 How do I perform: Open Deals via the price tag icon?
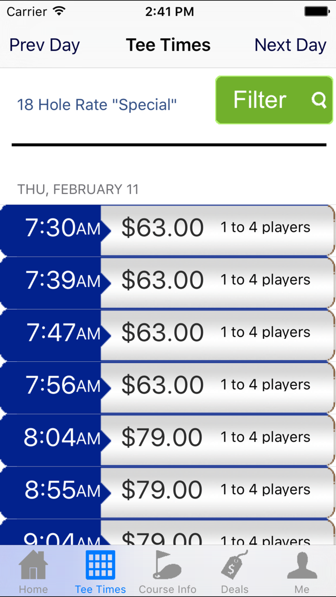pyautogui.click(x=235, y=566)
